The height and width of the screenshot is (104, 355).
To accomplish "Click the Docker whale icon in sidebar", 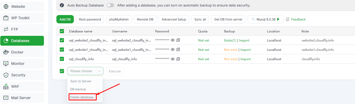I will coord(6,52).
